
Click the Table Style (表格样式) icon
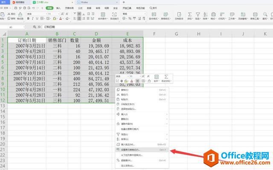(x=166, y=14)
